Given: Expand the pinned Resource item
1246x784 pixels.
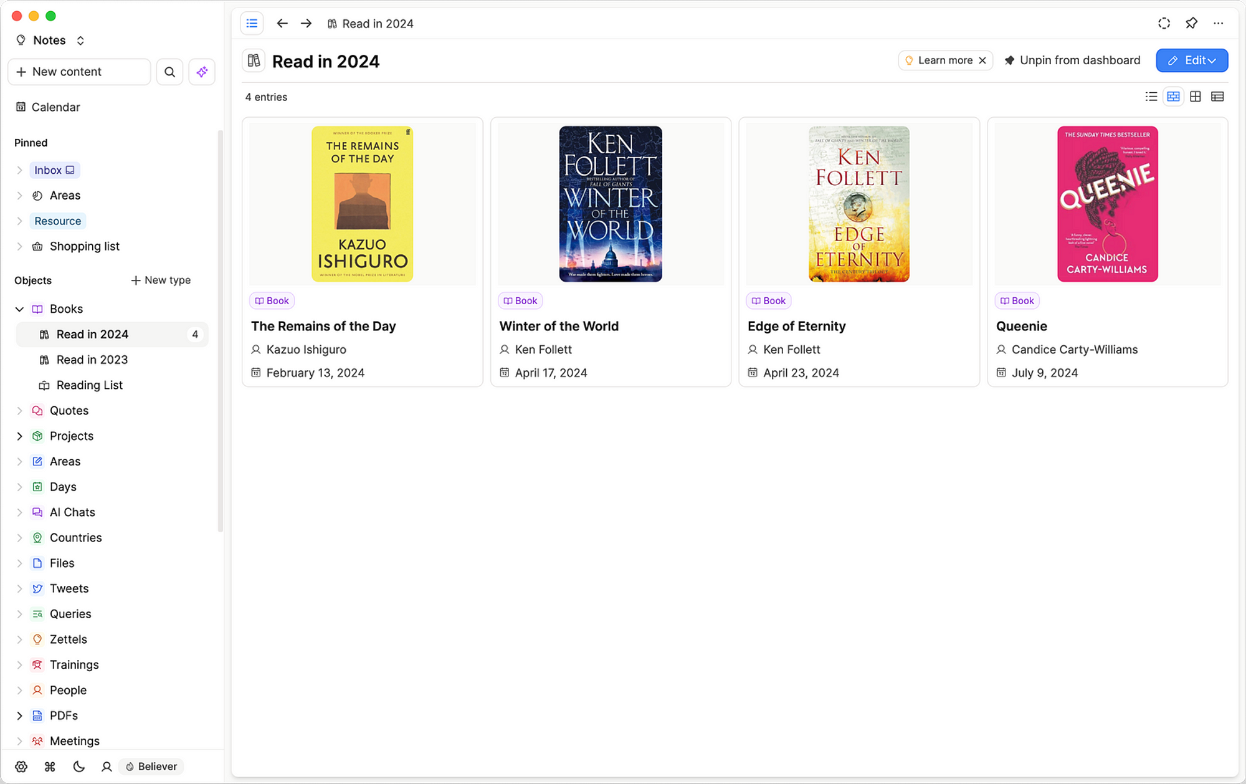Looking at the screenshot, I should click(x=19, y=221).
